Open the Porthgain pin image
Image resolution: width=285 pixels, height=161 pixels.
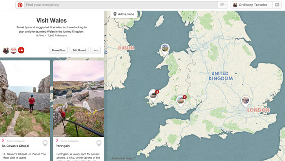[78, 98]
